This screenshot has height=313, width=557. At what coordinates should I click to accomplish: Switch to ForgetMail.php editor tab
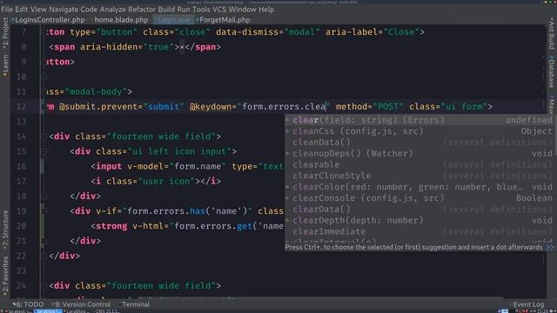tap(223, 20)
